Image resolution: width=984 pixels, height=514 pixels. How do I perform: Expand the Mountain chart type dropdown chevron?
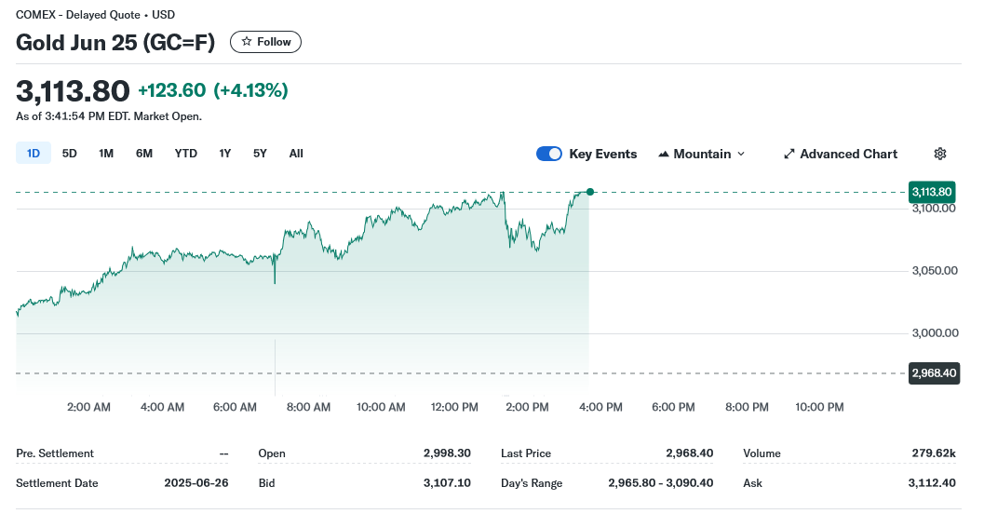[741, 154]
